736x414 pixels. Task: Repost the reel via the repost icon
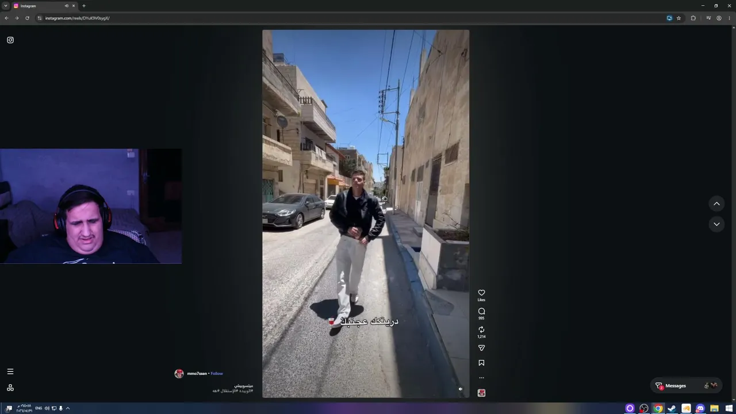point(481,329)
